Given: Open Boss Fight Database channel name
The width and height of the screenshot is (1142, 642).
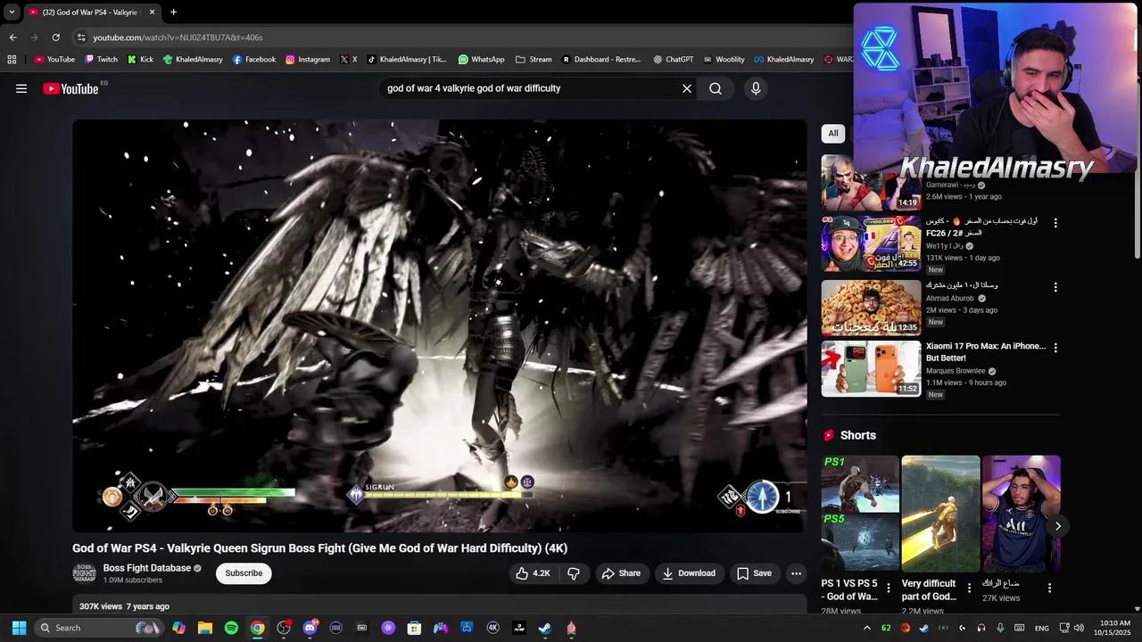Looking at the screenshot, I should coord(147,568).
